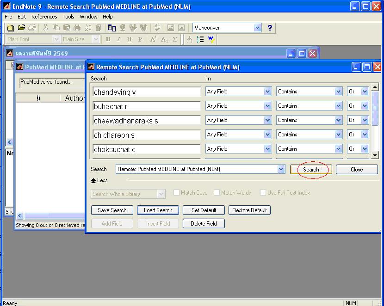Click the Search button
384x306 pixels.
pyautogui.click(x=311, y=170)
